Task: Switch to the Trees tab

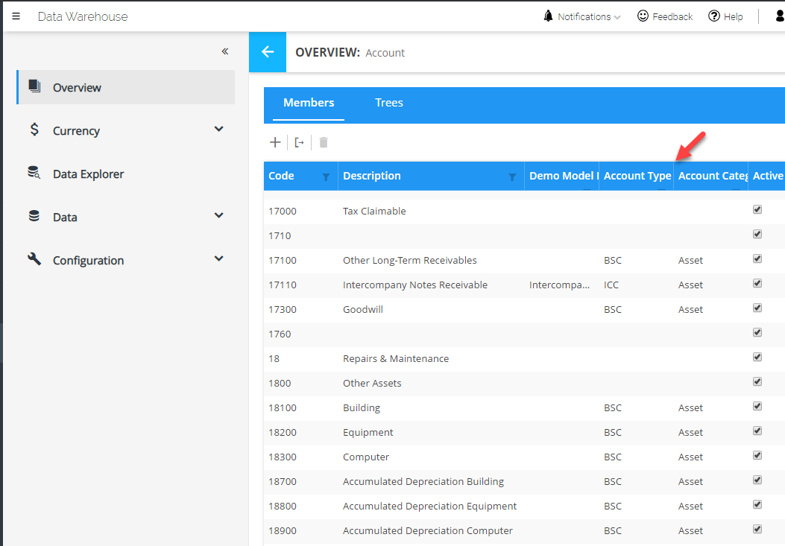Action: [x=388, y=103]
